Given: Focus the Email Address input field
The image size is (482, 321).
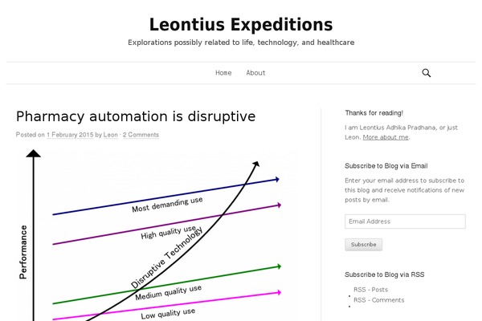Looking at the screenshot, I should [405, 221].
